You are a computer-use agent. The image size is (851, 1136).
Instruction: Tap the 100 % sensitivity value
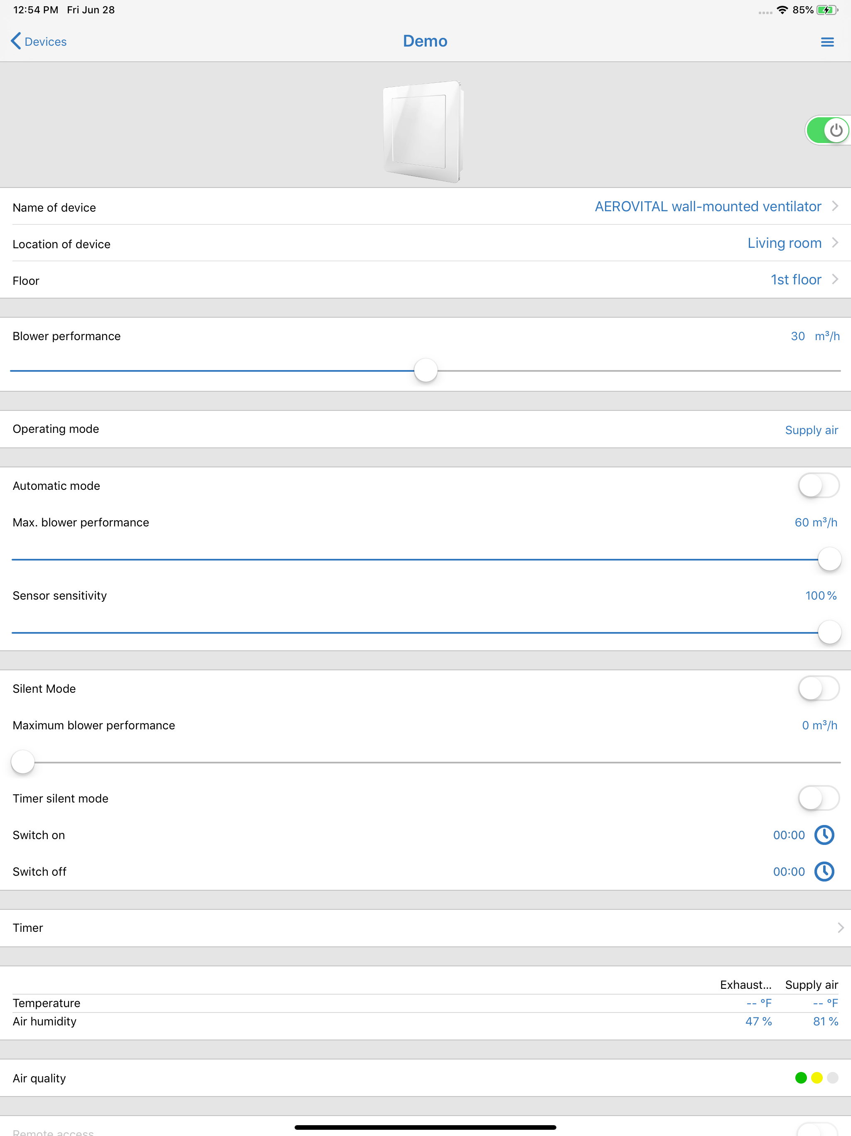coord(821,596)
